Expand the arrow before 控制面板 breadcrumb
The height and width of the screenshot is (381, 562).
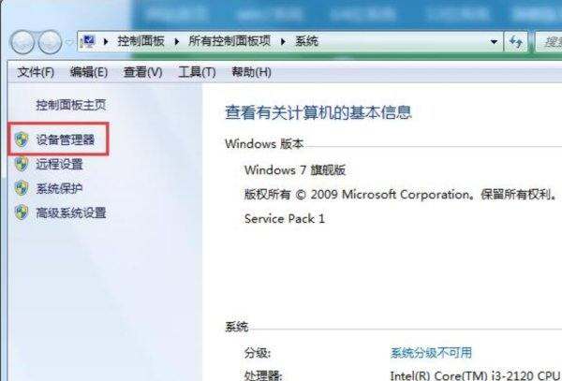click(x=106, y=42)
